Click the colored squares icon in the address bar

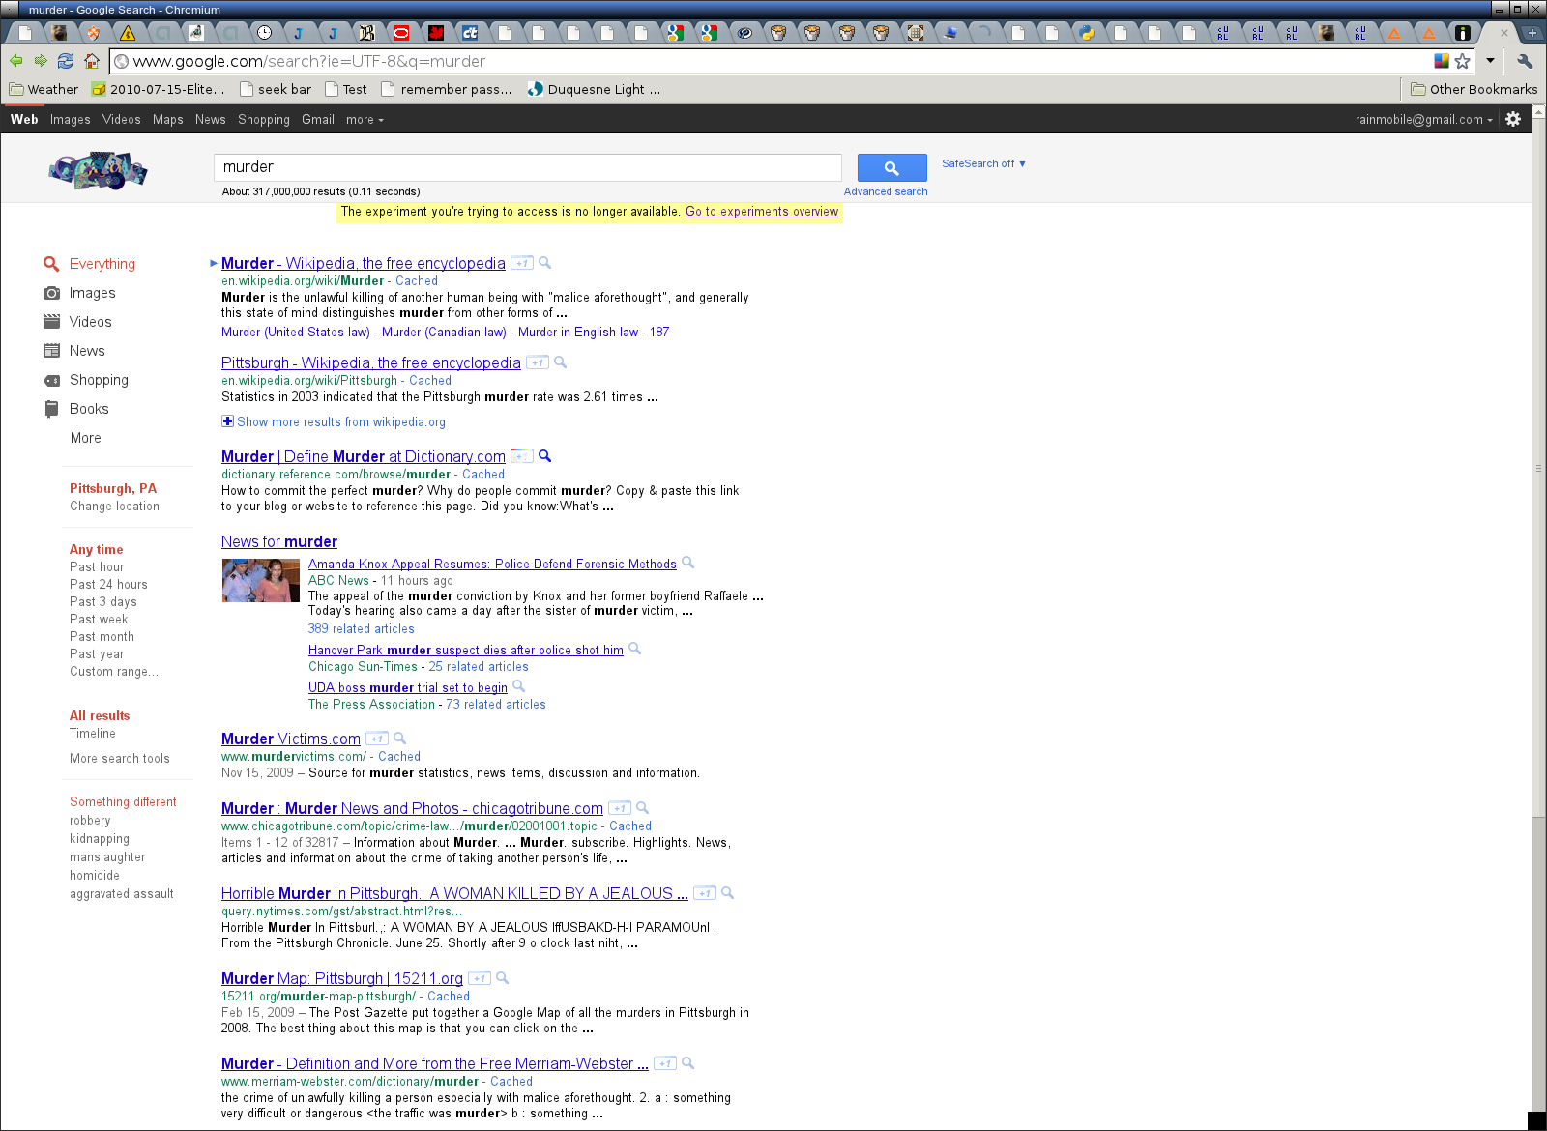pyautogui.click(x=1441, y=61)
